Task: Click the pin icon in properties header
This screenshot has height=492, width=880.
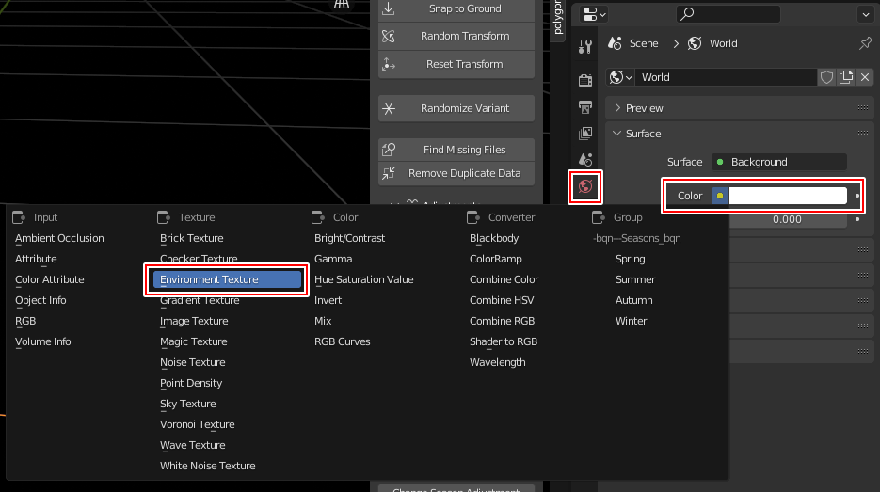Action: coord(865,43)
